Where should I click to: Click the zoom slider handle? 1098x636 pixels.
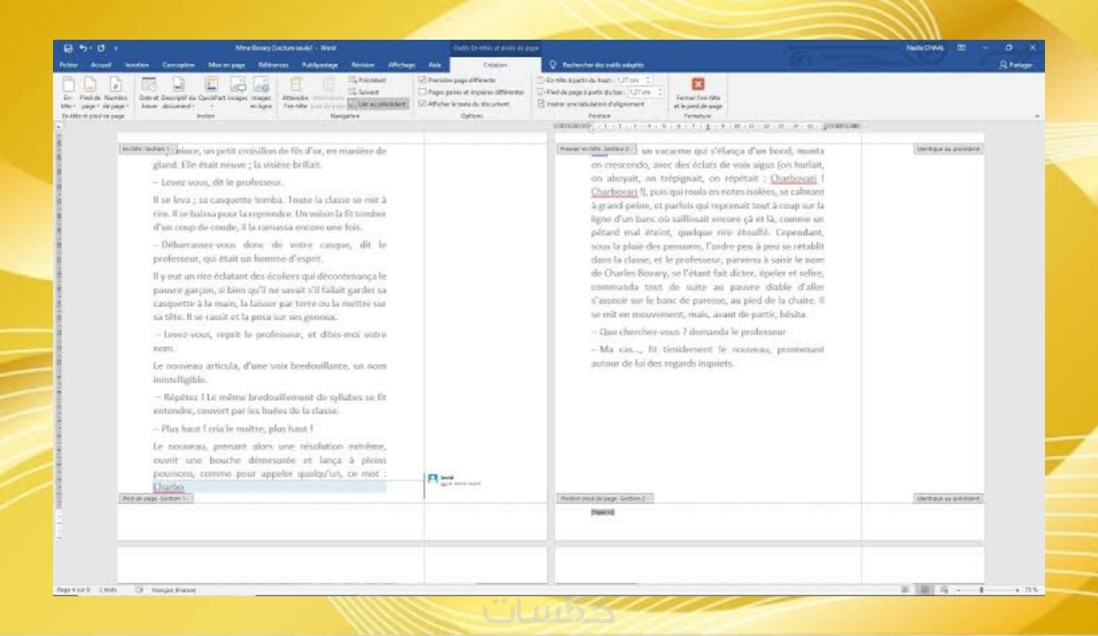[981, 588]
